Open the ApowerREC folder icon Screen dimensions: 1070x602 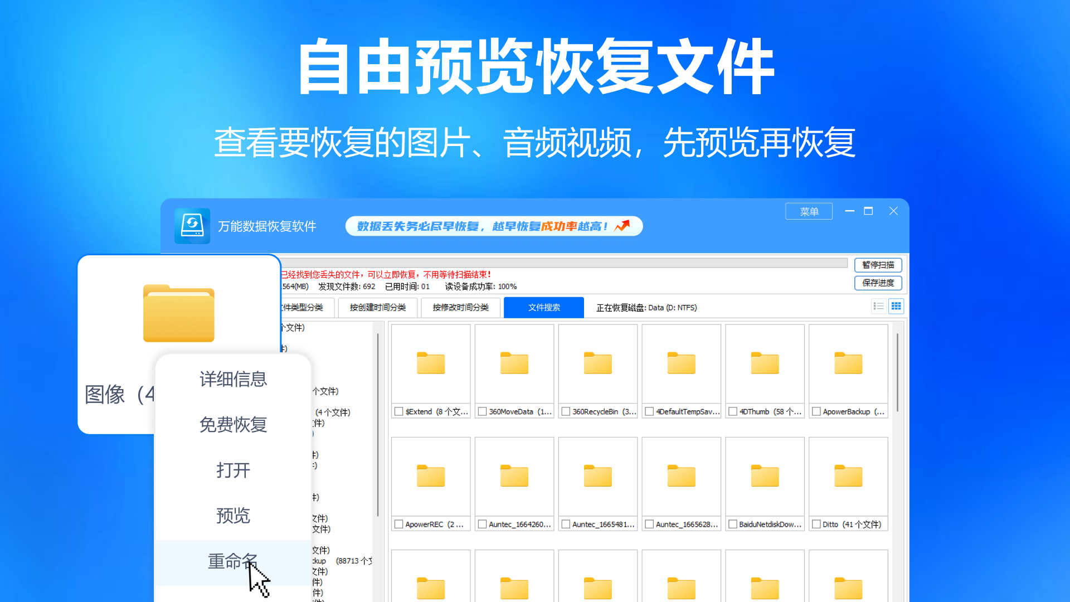(x=431, y=475)
